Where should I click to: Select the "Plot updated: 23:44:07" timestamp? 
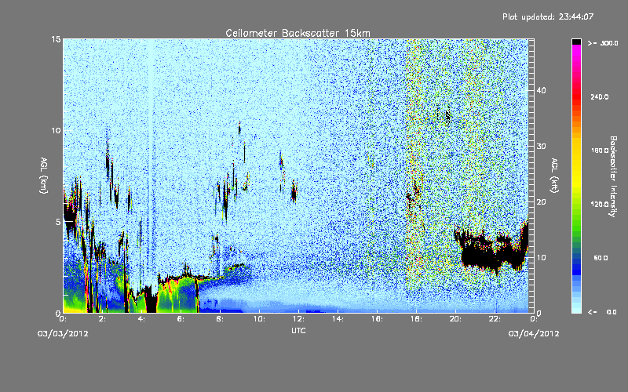pyautogui.click(x=548, y=16)
